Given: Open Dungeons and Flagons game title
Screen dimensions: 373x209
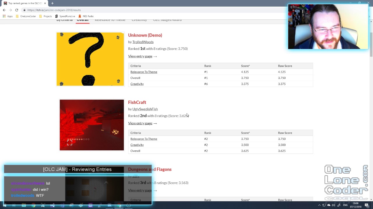Looking at the screenshot, I should (150, 169).
